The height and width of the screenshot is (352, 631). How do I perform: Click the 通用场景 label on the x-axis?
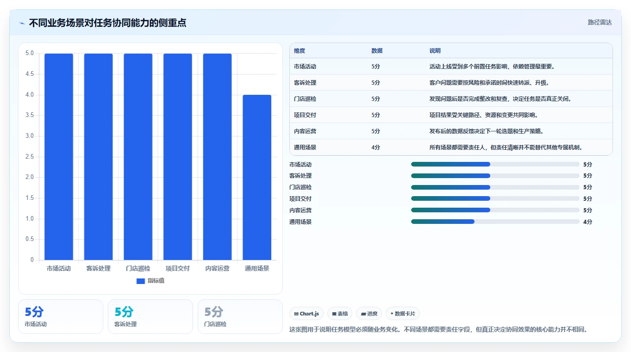(257, 268)
